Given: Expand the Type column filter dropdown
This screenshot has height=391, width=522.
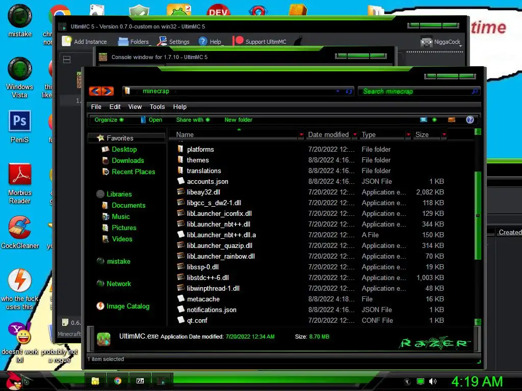Looking at the screenshot, I should pyautogui.click(x=408, y=134).
